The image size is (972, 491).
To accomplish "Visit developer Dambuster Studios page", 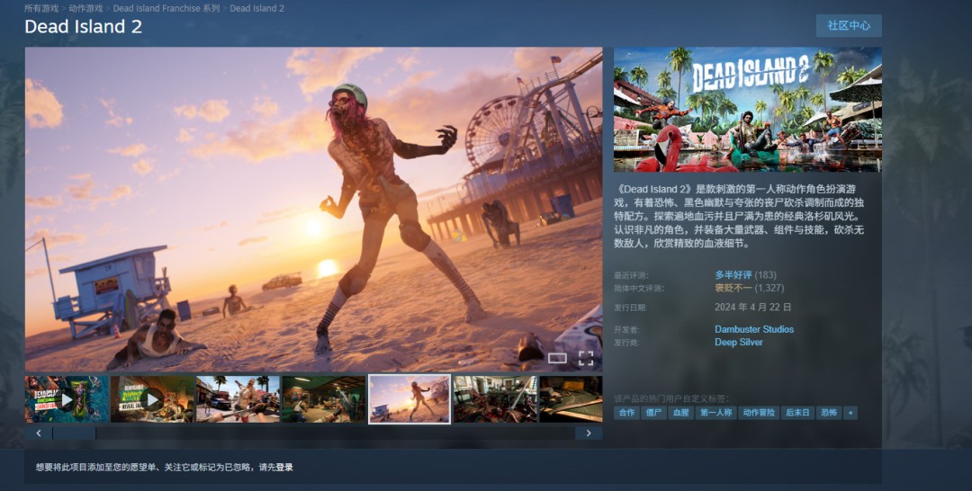I will 754,329.
